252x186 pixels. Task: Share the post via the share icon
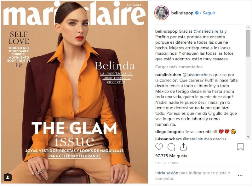click(x=183, y=147)
